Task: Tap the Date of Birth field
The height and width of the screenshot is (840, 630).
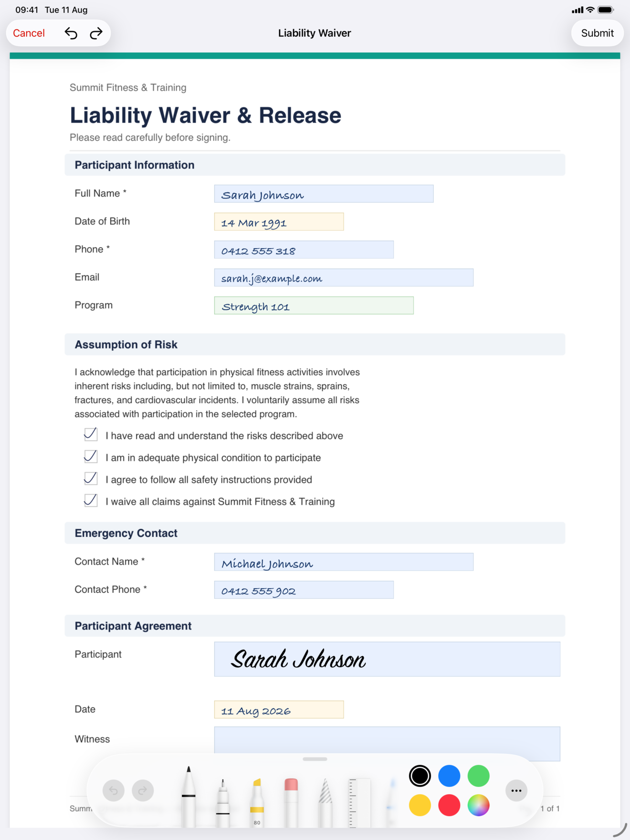Action: pos(279,222)
